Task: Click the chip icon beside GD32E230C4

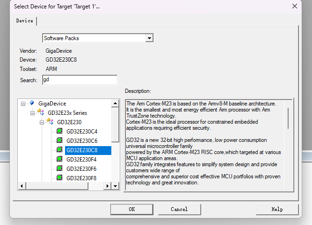Action: point(59,131)
